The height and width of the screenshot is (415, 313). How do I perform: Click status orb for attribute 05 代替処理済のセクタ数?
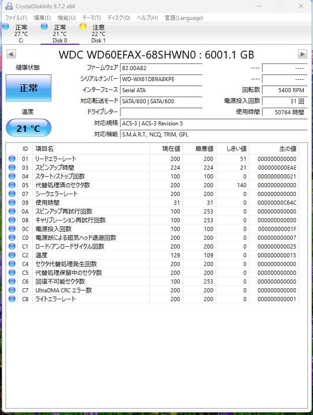pos(12,185)
